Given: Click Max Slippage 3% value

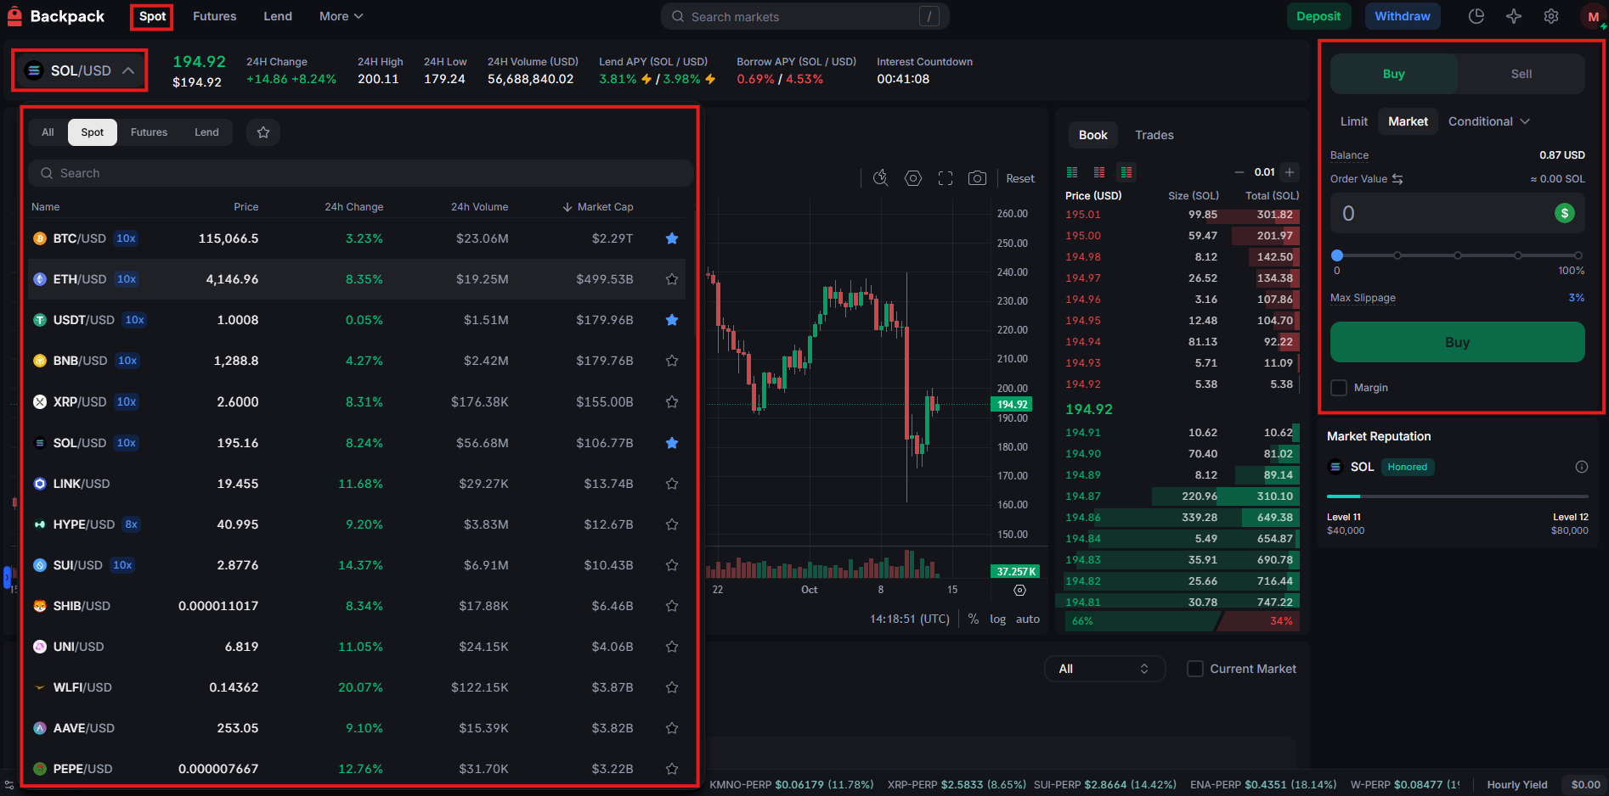Looking at the screenshot, I should [1576, 298].
